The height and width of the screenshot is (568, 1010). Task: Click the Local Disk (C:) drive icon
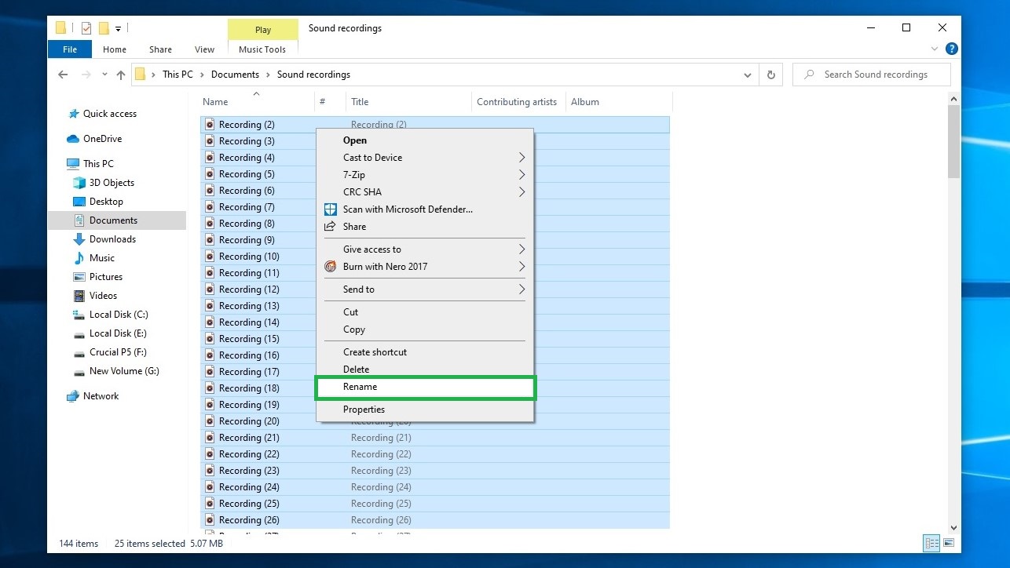79,315
